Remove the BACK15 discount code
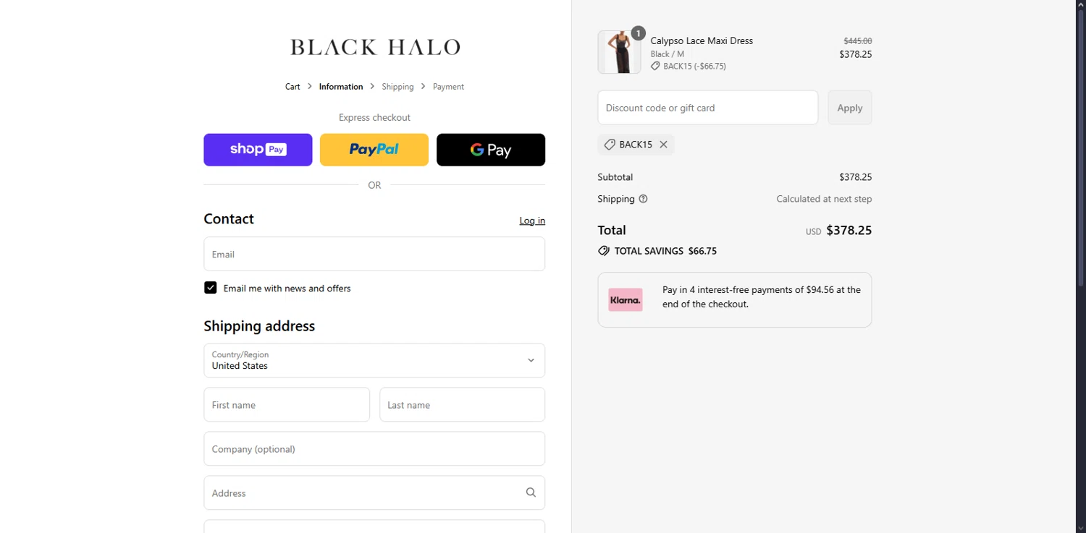The image size is (1086, 533). (x=663, y=145)
